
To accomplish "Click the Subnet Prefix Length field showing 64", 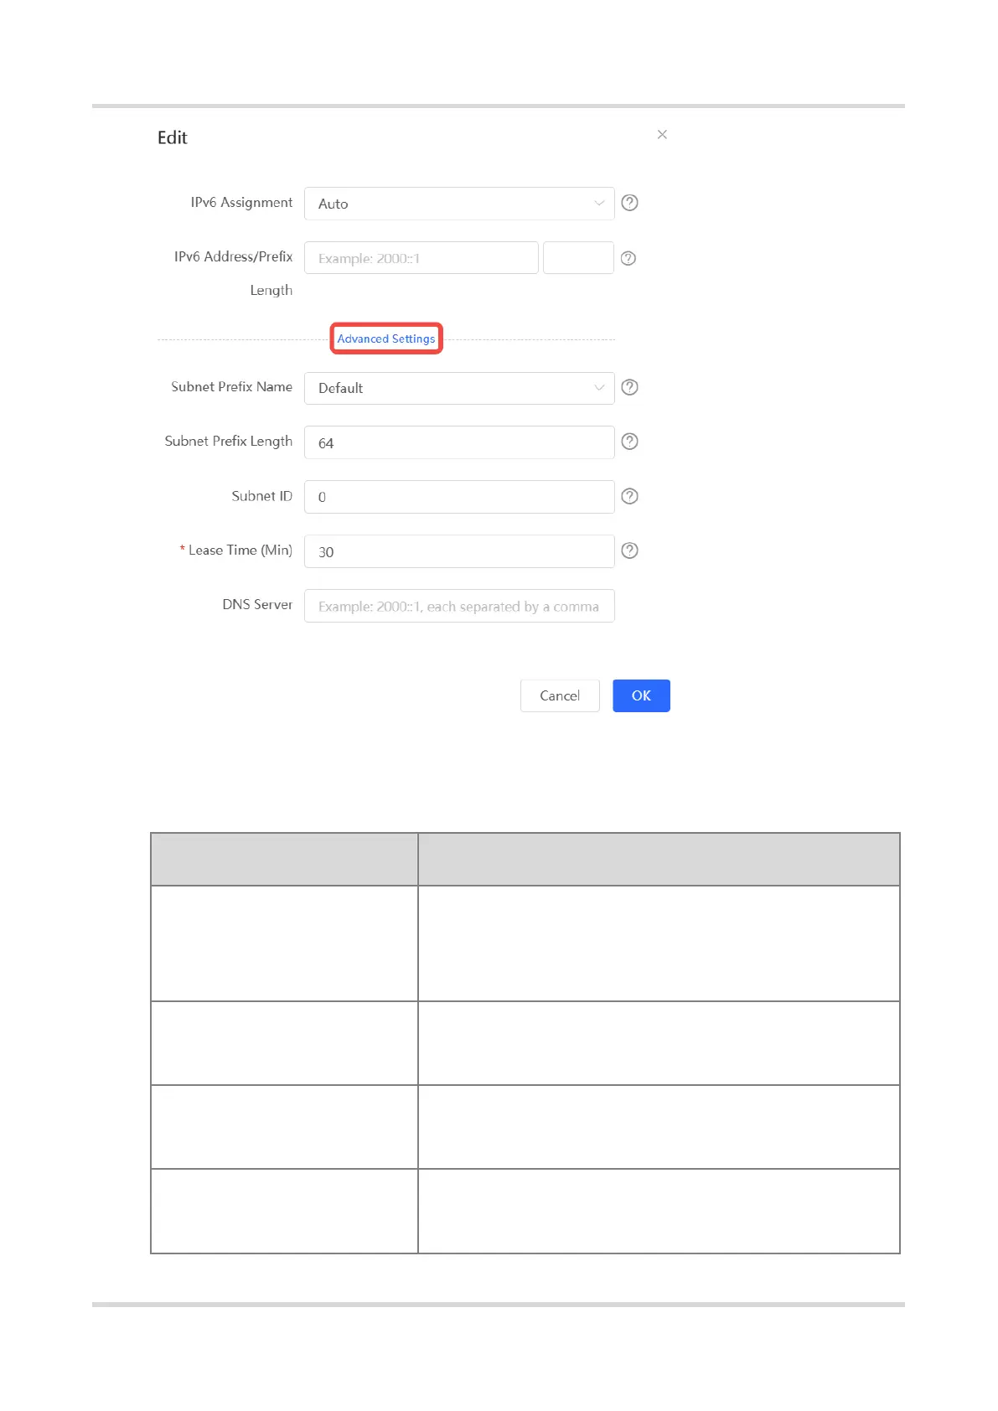I will pyautogui.click(x=459, y=442).
